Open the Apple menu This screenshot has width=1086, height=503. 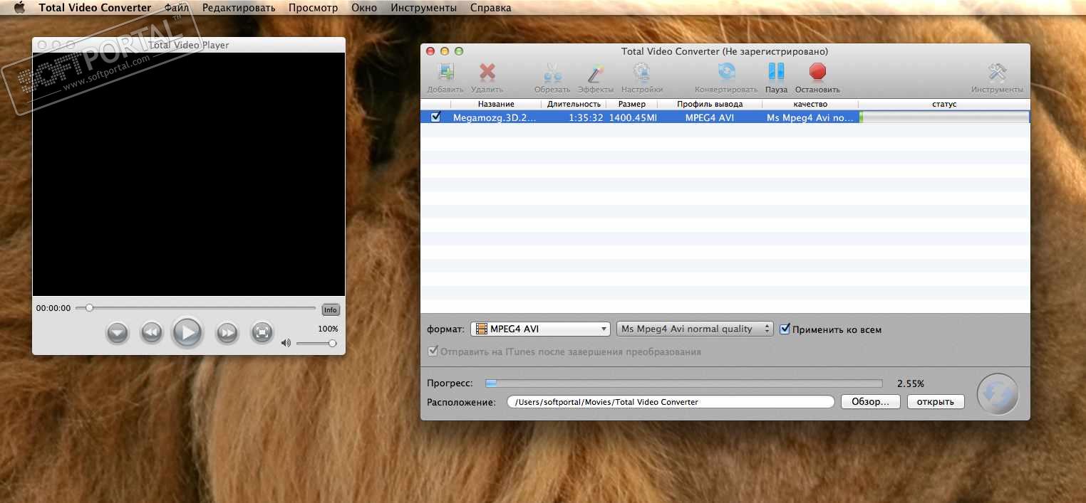point(19,8)
